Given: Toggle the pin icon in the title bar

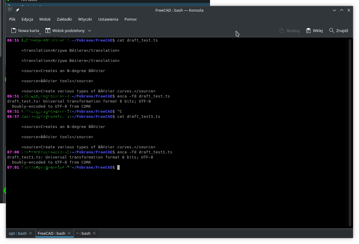Looking at the screenshot, I should [x=17, y=10].
